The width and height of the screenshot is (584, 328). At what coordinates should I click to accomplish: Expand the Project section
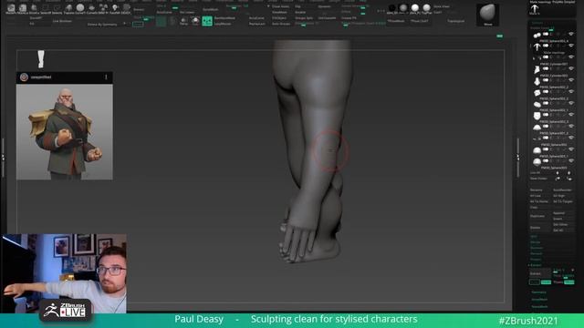point(536,259)
